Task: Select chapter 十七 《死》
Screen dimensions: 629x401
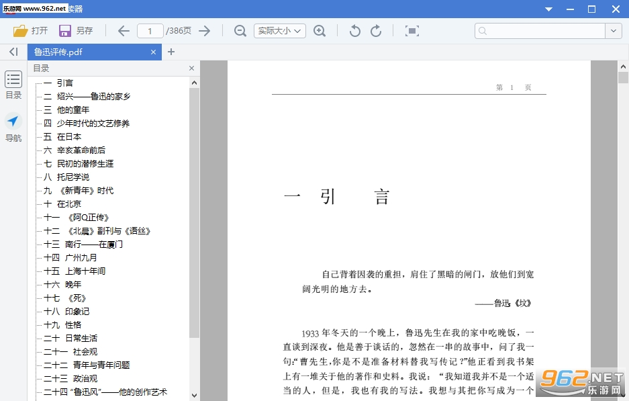Action: coord(65,298)
